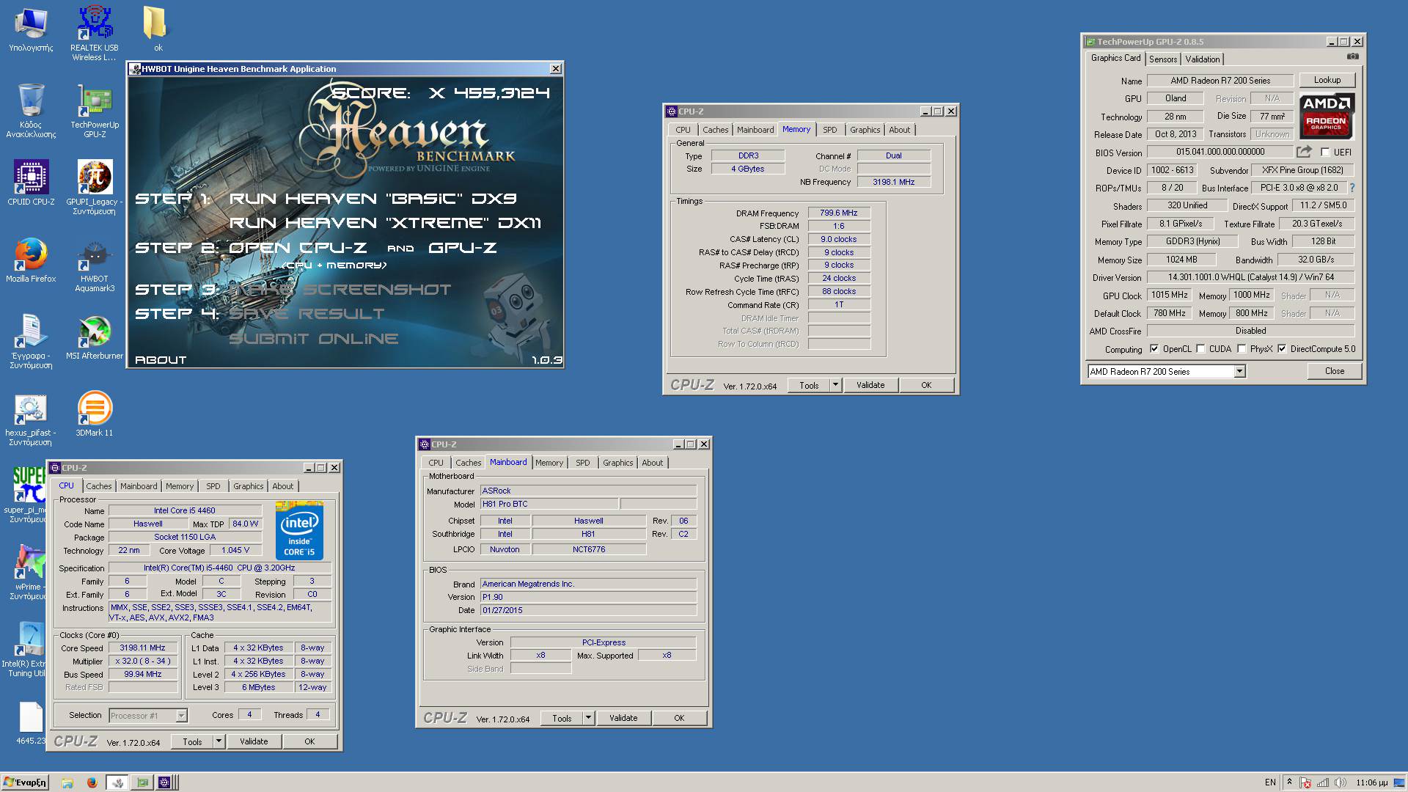
Task: Click GPU-Z link in Heaven Benchmark
Action: coord(463,248)
